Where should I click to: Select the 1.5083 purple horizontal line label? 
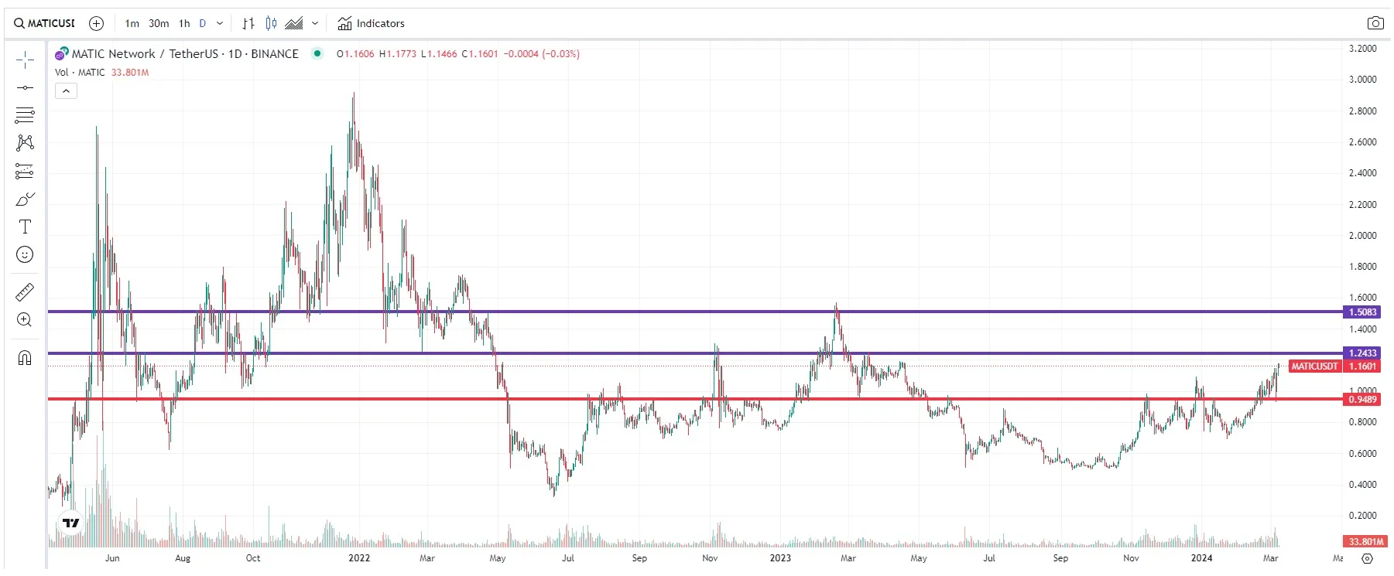coord(1362,312)
